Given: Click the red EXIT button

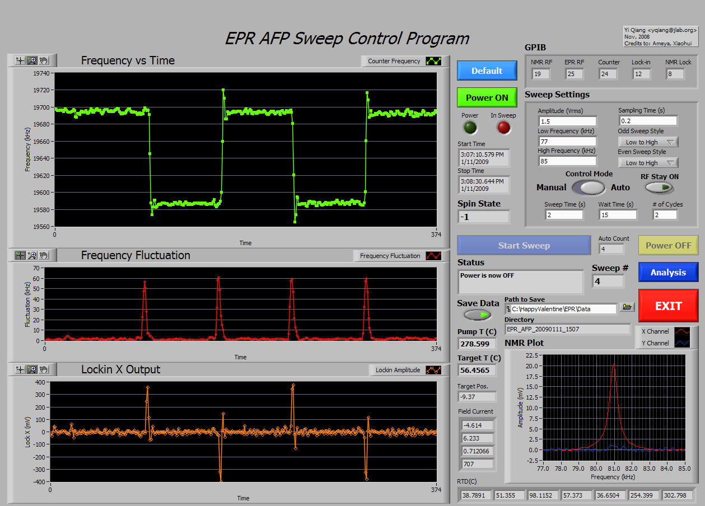Looking at the screenshot, I should click(668, 306).
